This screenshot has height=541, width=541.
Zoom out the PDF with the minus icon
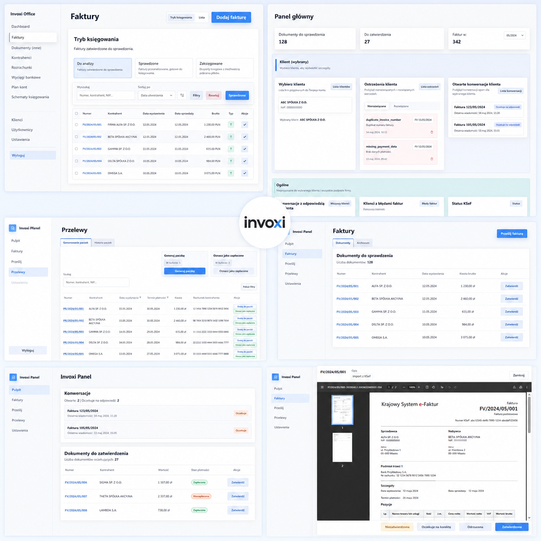click(x=404, y=387)
